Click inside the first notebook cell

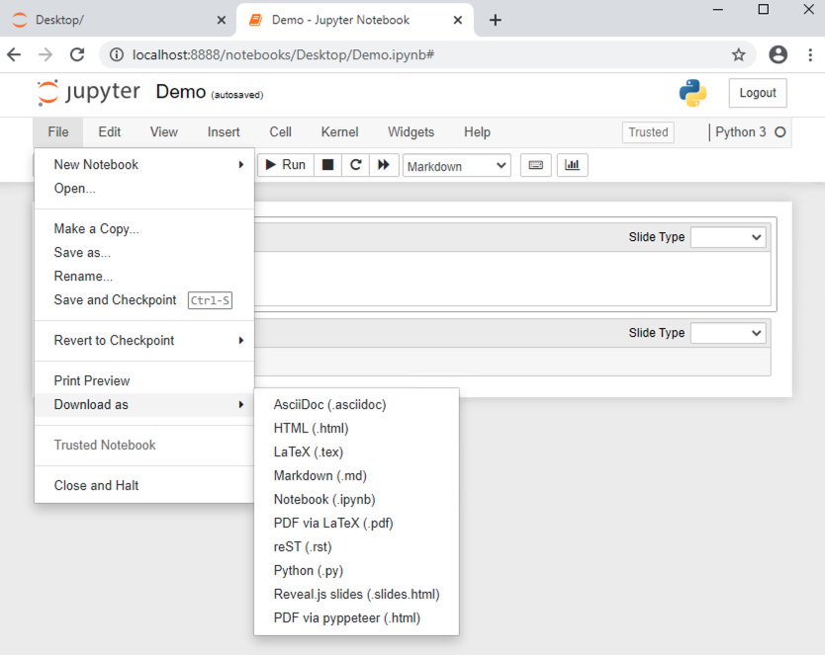pos(512,279)
